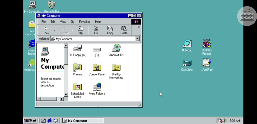
Task: Expand the Back history dropdown arrow
Action: [x=55, y=30]
